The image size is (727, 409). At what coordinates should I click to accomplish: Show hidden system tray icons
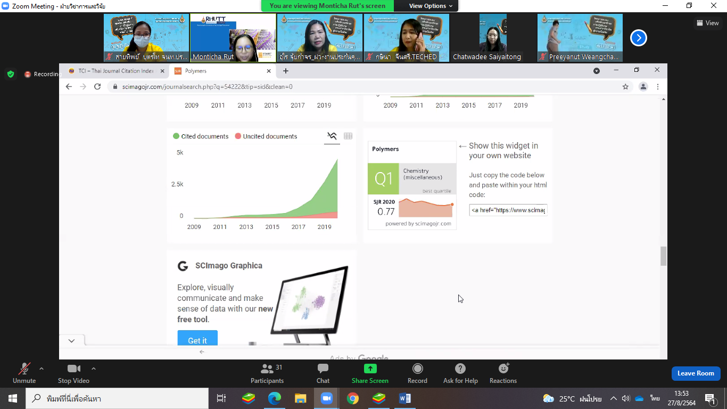coord(614,398)
